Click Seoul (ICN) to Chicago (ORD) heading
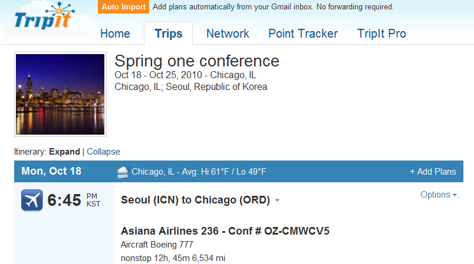Viewport: 474px width, 264px height. click(x=195, y=200)
